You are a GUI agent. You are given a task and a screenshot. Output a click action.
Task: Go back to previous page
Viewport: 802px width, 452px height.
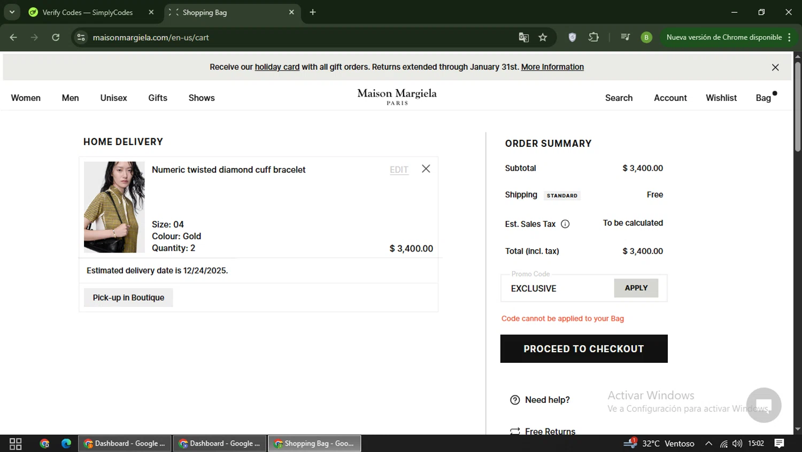(13, 37)
